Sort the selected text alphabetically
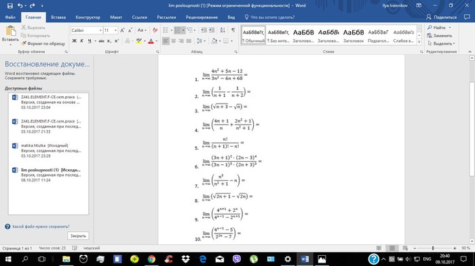 [223, 30]
